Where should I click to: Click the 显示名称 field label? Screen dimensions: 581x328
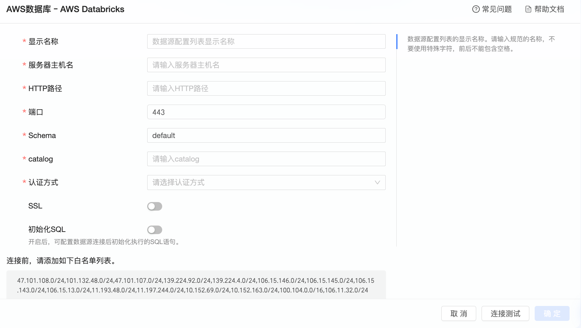[43, 42]
